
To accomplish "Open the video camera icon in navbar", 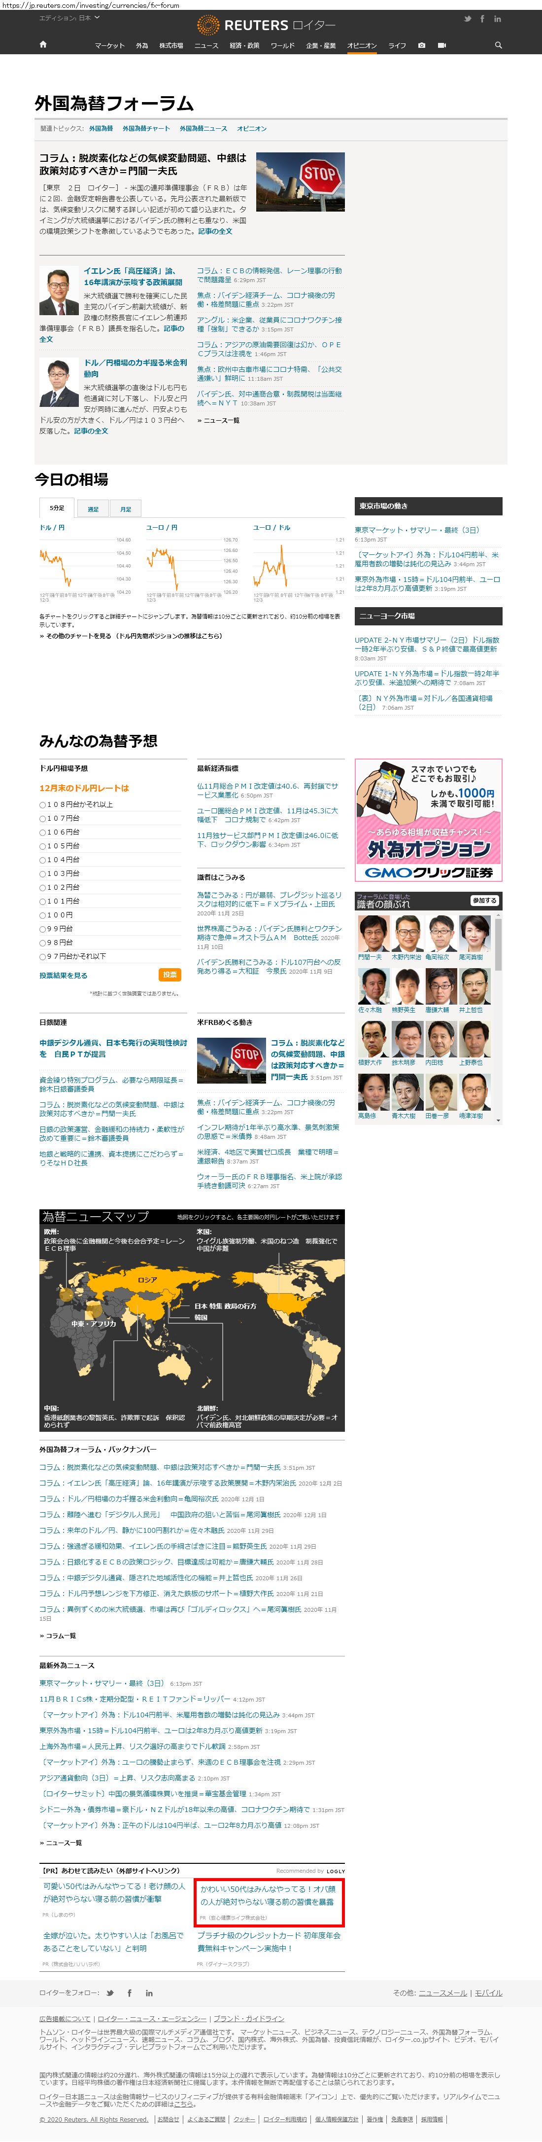I will 440,45.
